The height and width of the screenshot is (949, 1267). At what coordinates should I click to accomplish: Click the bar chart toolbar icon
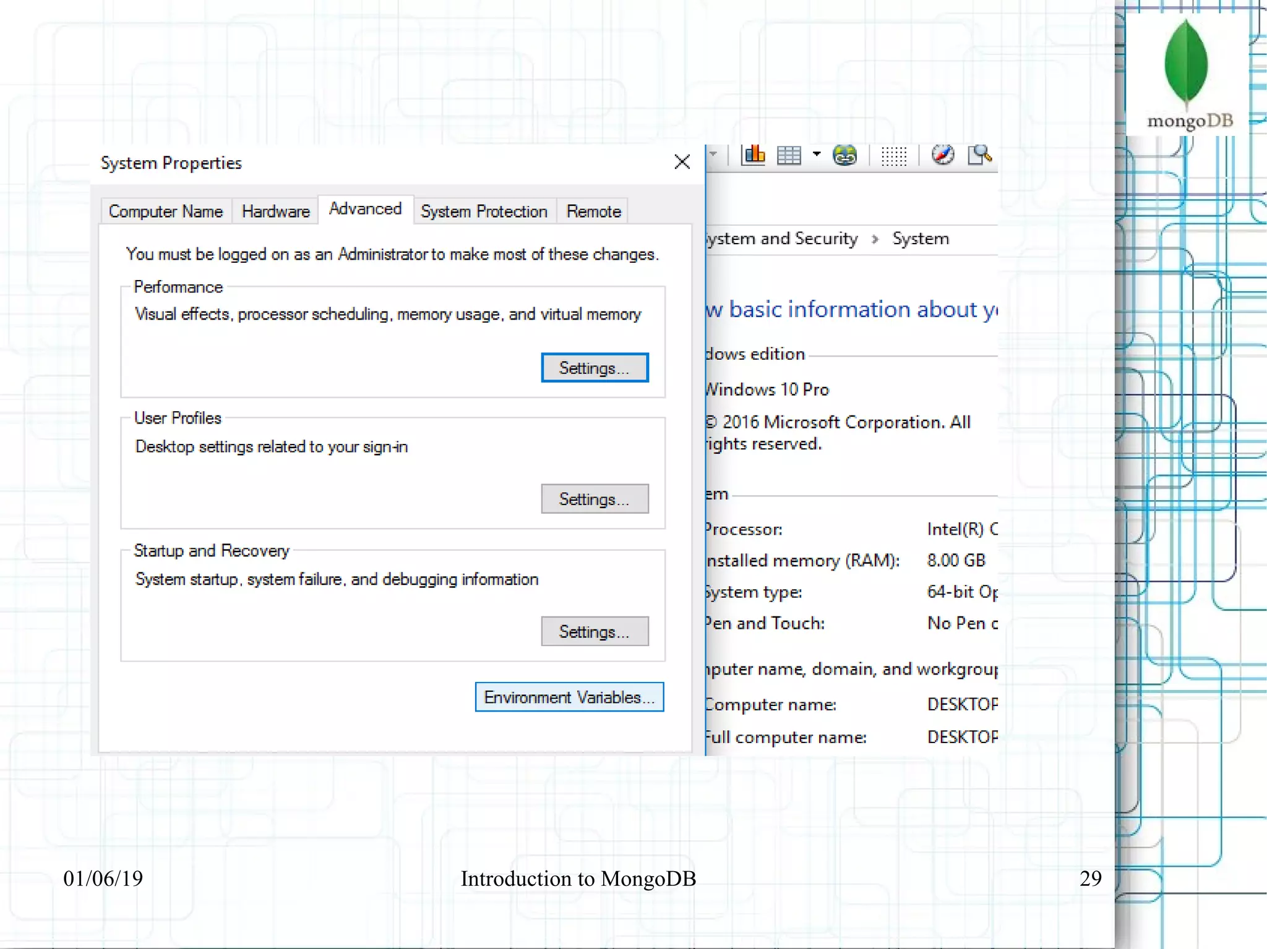coord(754,155)
